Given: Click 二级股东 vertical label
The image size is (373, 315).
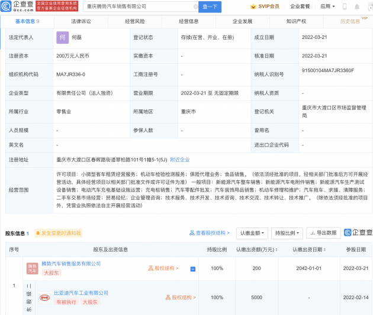Looking at the screenshot, I should (29, 298).
